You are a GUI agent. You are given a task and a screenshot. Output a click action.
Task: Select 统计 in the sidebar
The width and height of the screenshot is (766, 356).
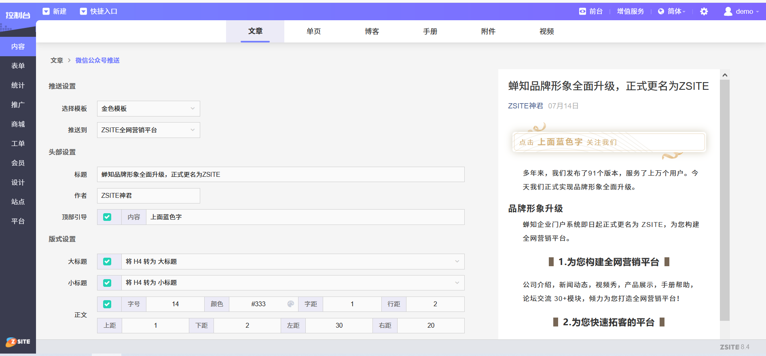pos(18,85)
